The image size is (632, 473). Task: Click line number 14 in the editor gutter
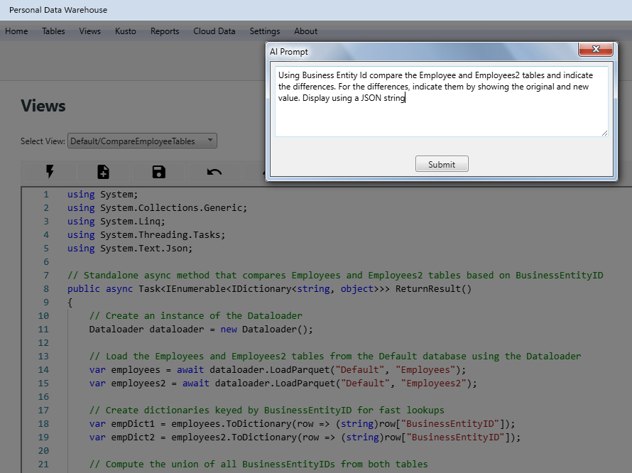[x=43, y=370]
